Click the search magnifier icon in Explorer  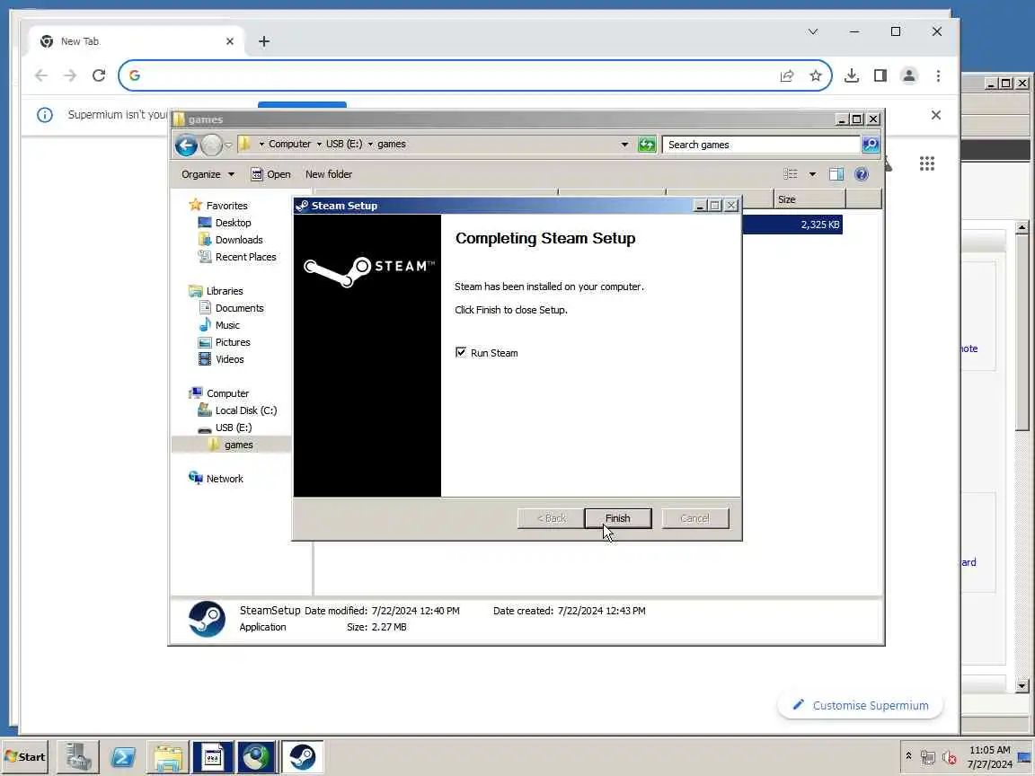pos(871,144)
